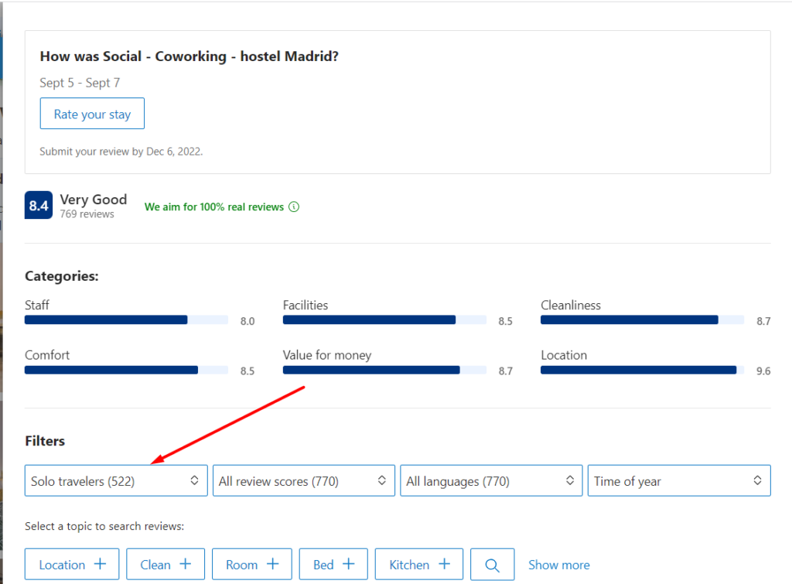The image size is (792, 584).
Task: Click the Value for money rating bar
Action: click(384, 370)
